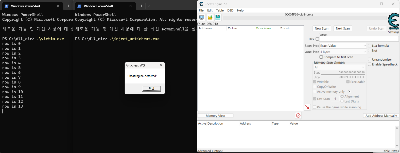400x153 pixels.
Task: Open the Help menu
Action: coord(240,10)
